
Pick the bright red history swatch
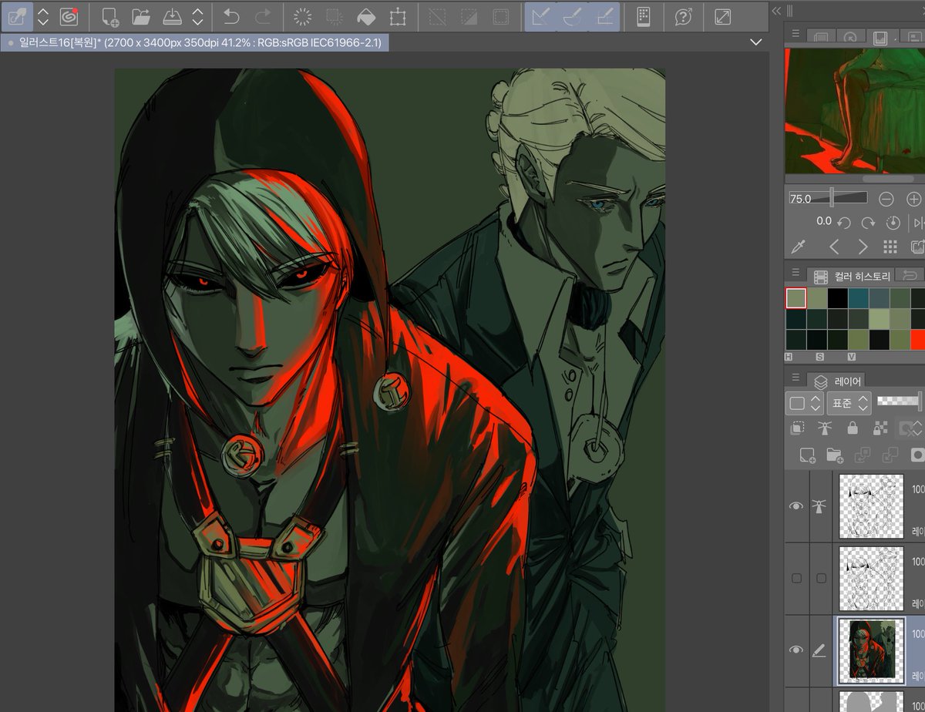coord(917,340)
